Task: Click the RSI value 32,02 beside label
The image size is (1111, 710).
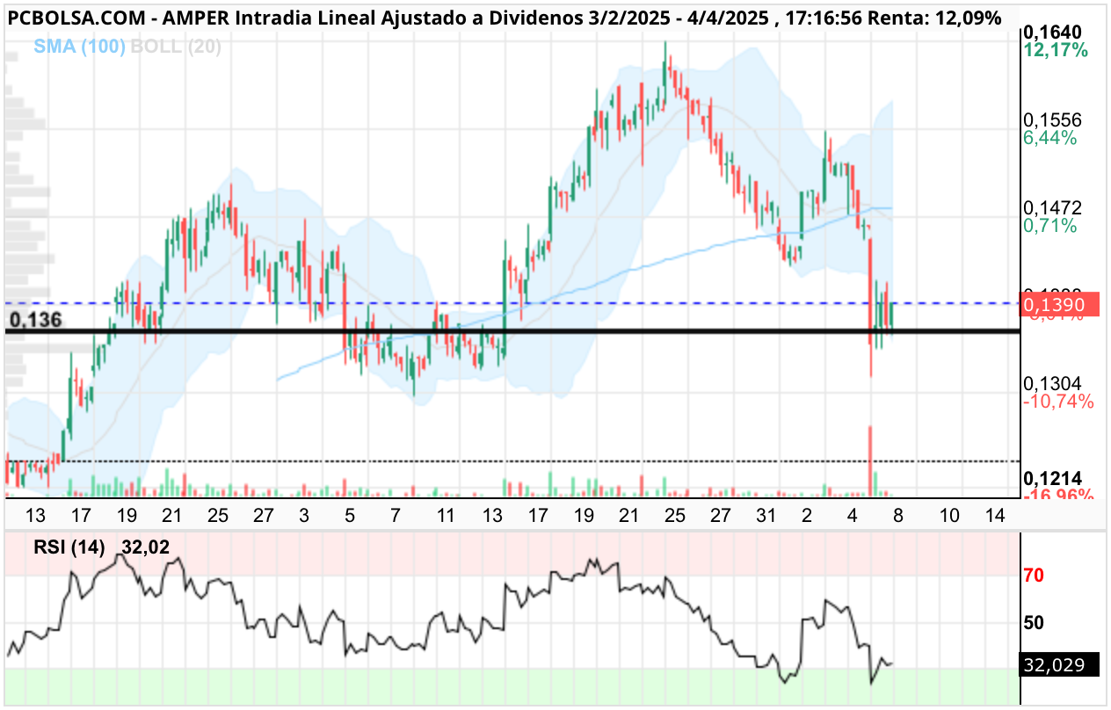Action: point(146,547)
